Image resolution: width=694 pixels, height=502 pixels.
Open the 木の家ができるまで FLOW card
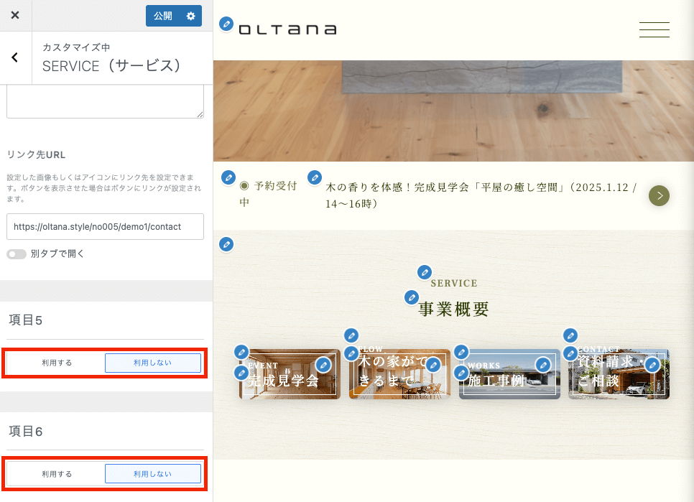[399, 374]
